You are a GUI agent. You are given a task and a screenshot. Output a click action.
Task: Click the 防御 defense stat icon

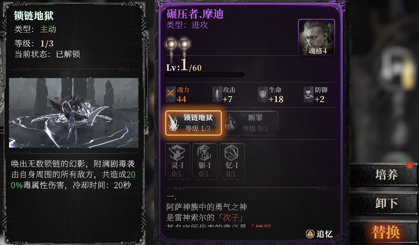pos(308,94)
